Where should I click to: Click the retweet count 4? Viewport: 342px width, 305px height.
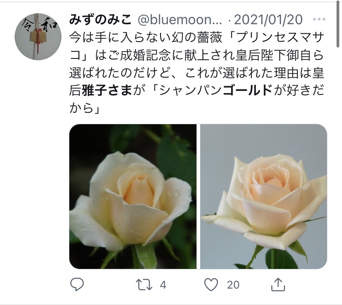[x=163, y=285]
